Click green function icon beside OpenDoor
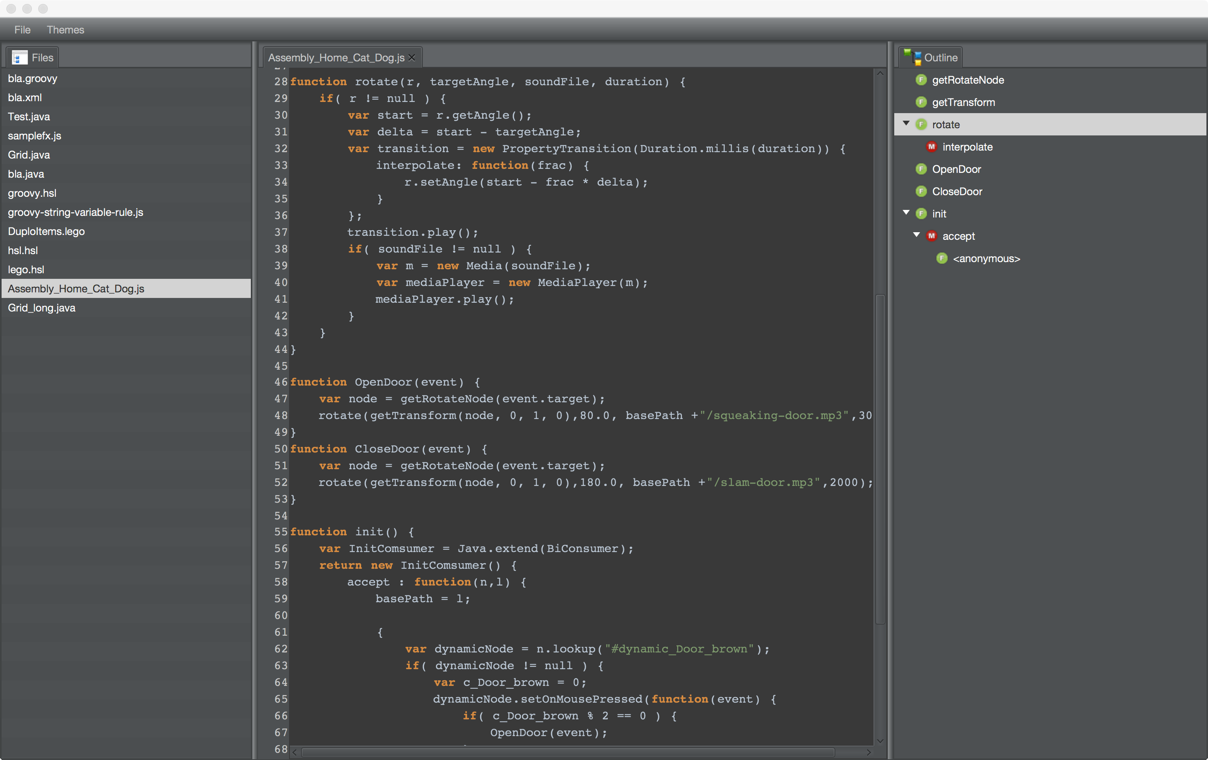Viewport: 1208px width, 760px height. click(921, 169)
